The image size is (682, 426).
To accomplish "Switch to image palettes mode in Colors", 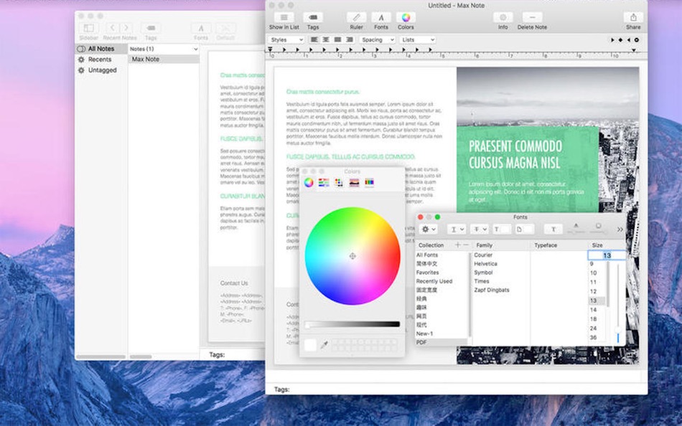I will [x=354, y=183].
